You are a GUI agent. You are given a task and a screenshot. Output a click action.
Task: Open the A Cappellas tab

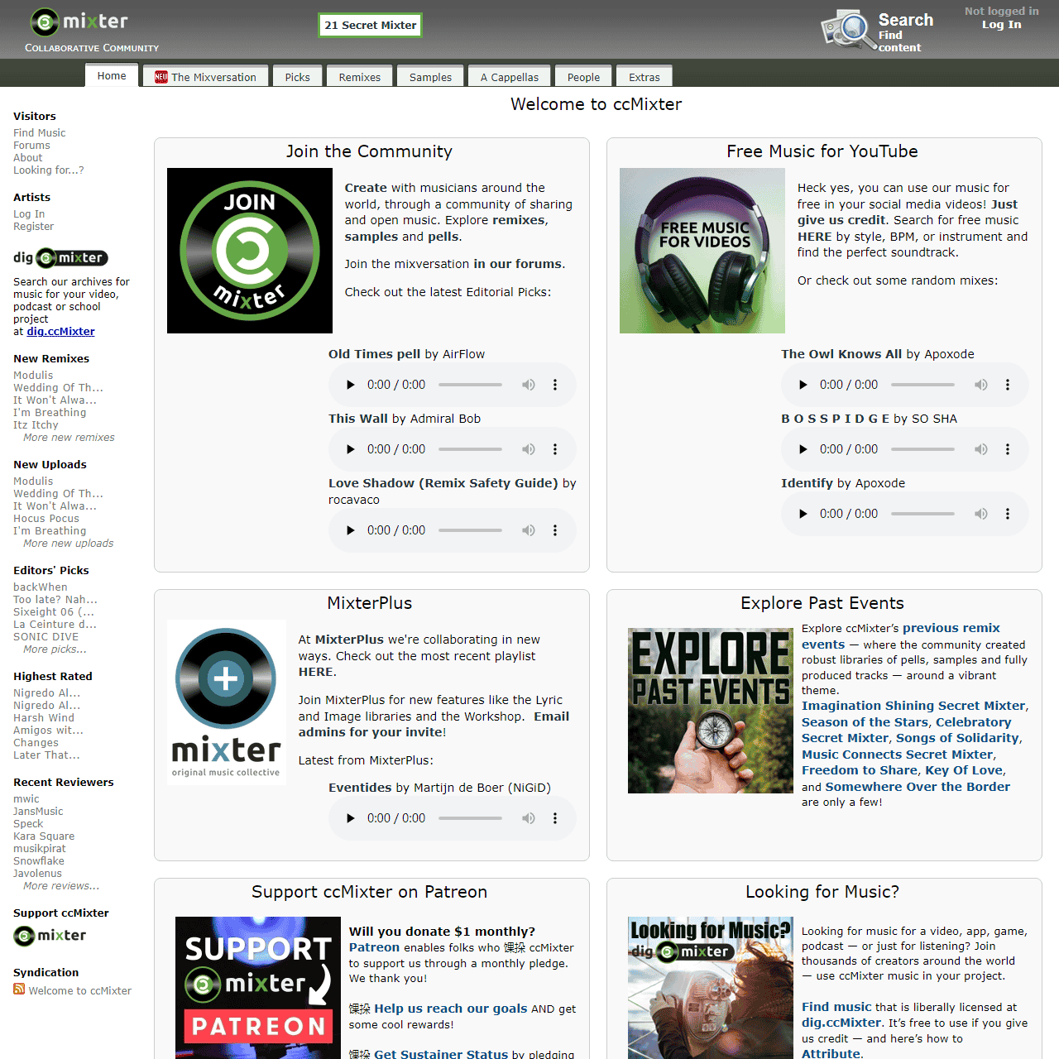pyautogui.click(x=509, y=77)
